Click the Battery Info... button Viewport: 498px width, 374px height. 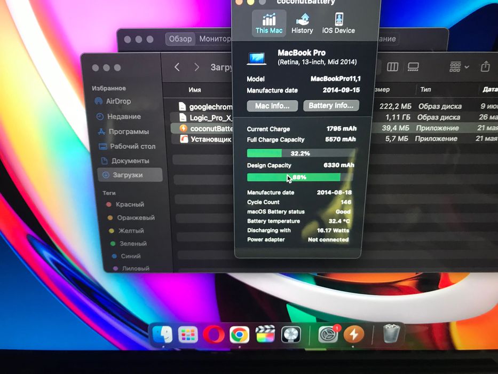(331, 106)
